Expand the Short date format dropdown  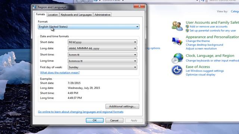(x=102, y=42)
